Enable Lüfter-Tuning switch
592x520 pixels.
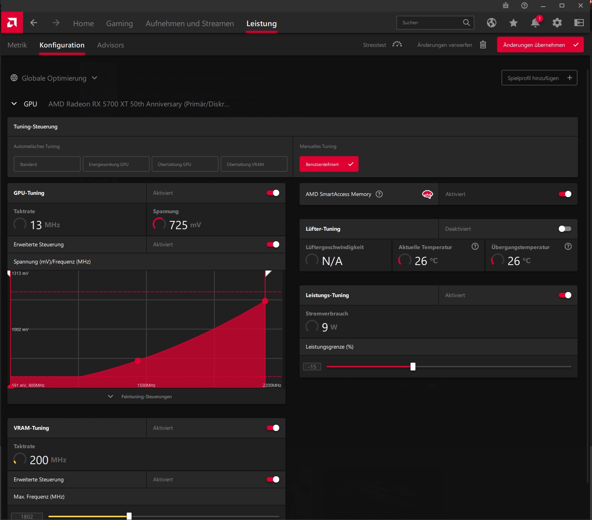565,229
